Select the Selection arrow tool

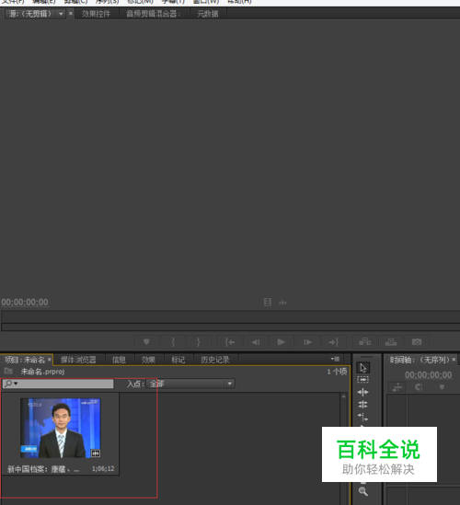point(363,368)
